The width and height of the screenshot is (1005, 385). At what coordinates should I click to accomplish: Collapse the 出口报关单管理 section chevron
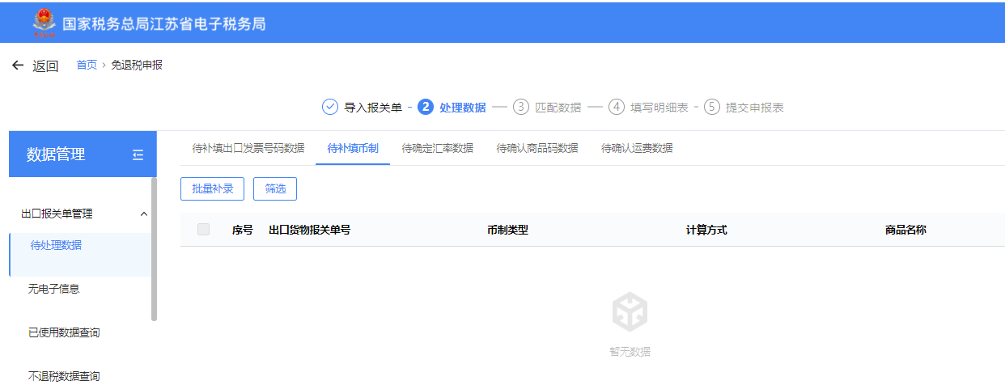tap(144, 214)
